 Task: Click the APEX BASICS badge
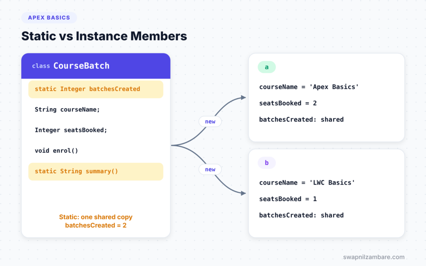click(x=49, y=17)
